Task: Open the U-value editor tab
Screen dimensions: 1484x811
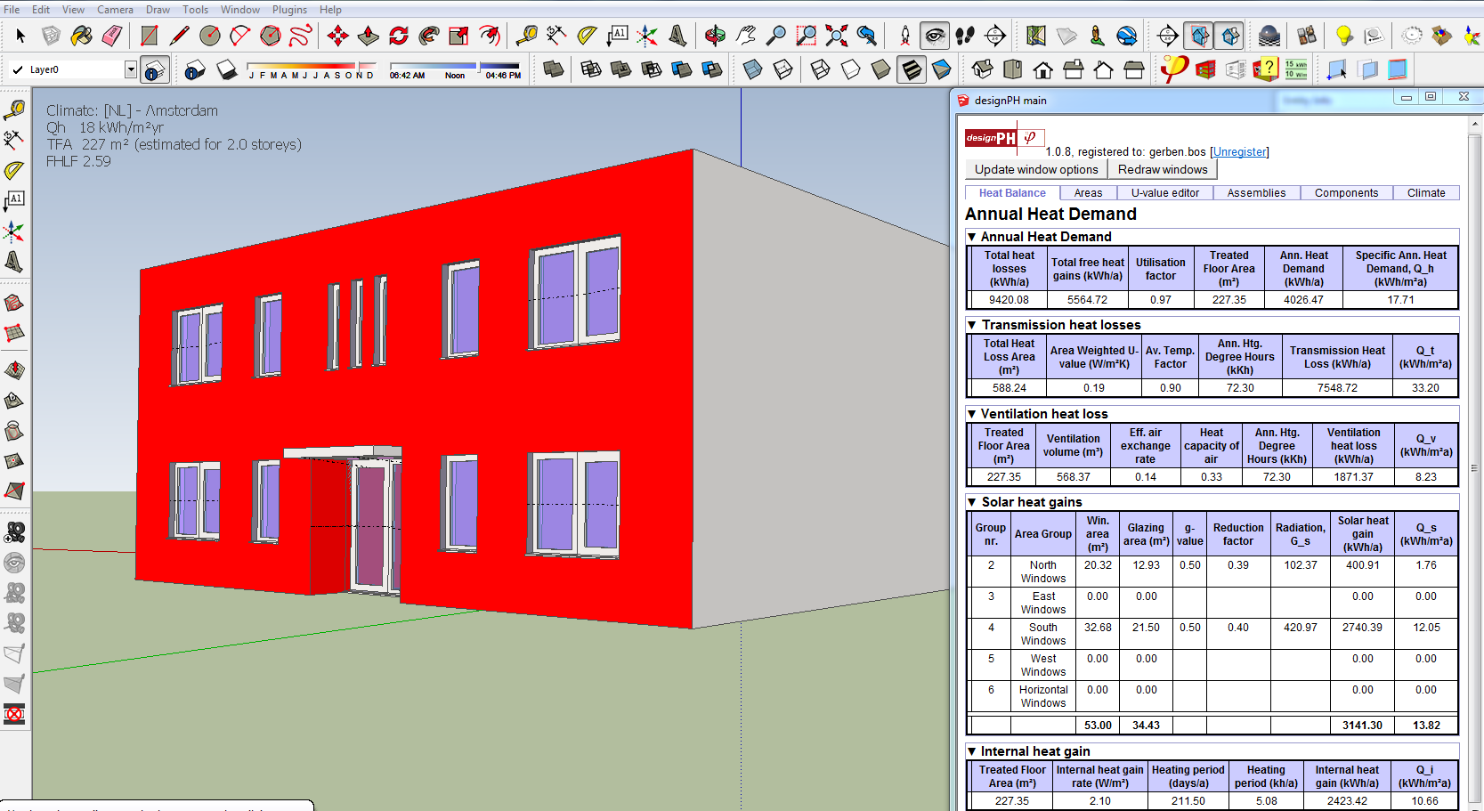Action: 1165,193
